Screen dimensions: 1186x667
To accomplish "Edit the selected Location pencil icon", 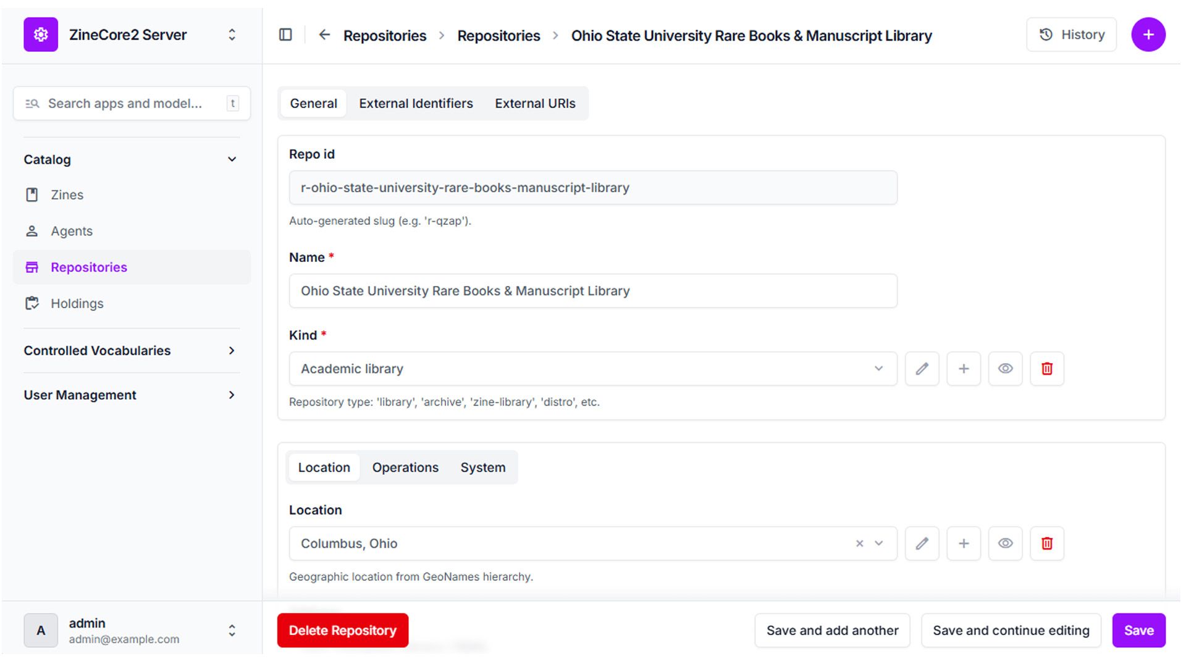I will pyautogui.click(x=922, y=543).
